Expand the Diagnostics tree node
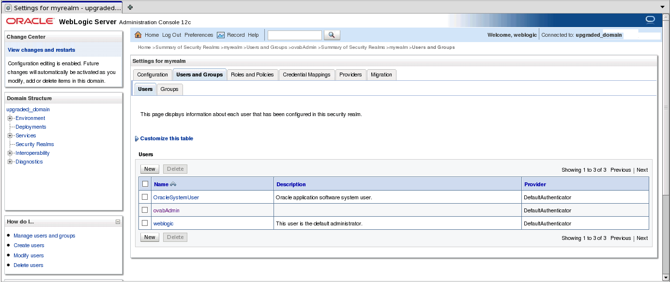670x282 pixels. point(10,162)
